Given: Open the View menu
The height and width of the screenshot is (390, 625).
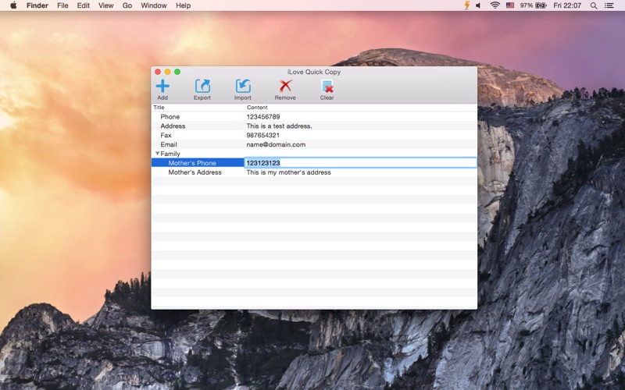Looking at the screenshot, I should tap(106, 5).
